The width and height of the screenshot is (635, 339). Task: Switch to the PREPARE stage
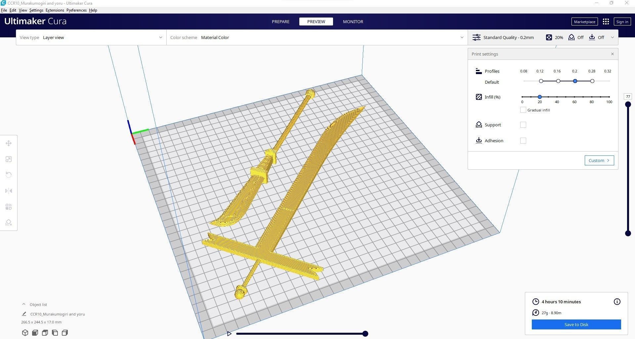280,21
